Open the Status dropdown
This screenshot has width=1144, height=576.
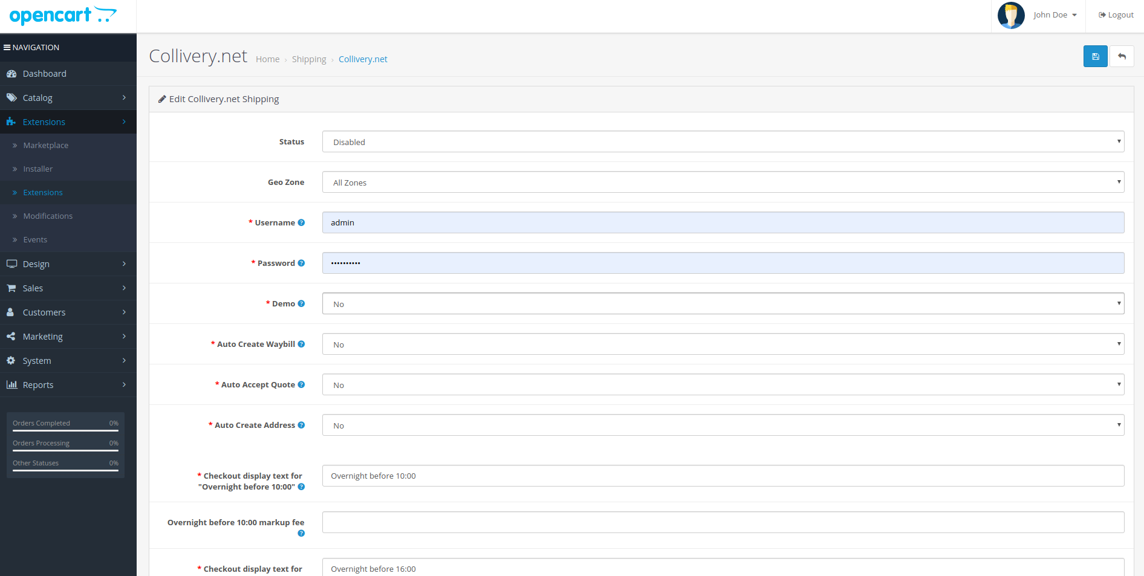coord(723,142)
